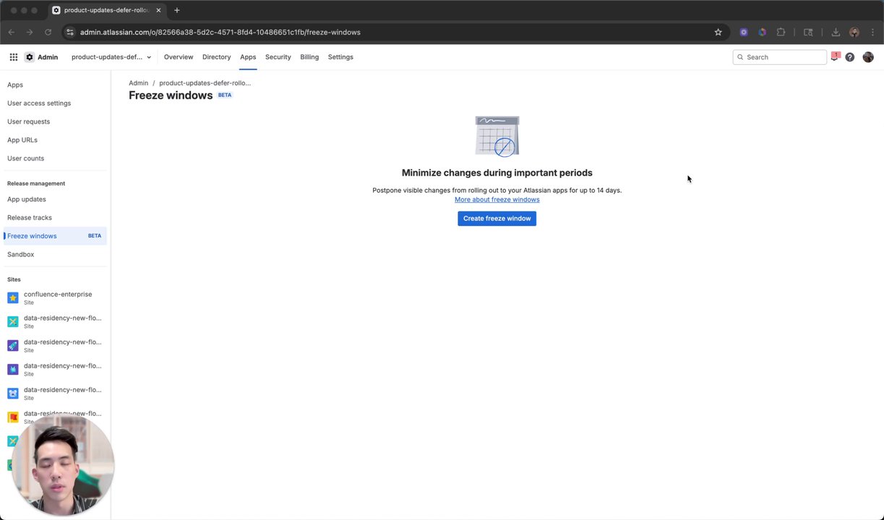This screenshot has height=520, width=884.
Task: Go to the Directory tab
Action: click(217, 57)
